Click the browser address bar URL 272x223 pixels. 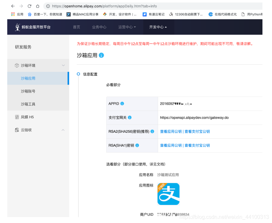pyautogui.click(x=104, y=6)
